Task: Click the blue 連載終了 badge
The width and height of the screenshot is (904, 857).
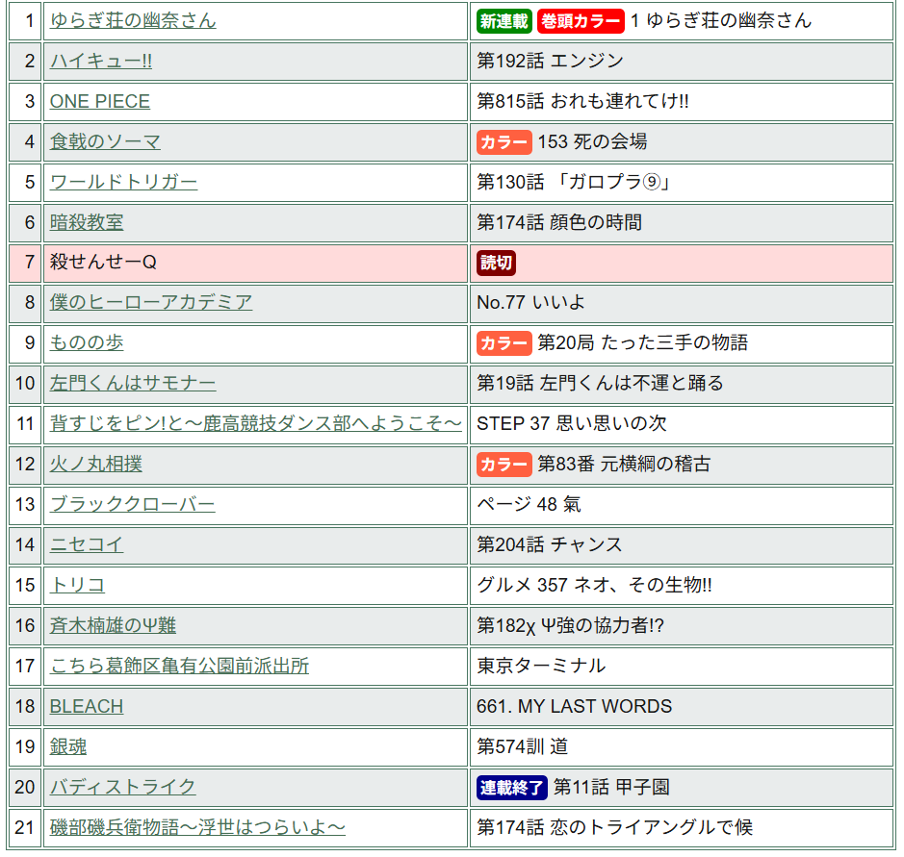Action: click(512, 788)
